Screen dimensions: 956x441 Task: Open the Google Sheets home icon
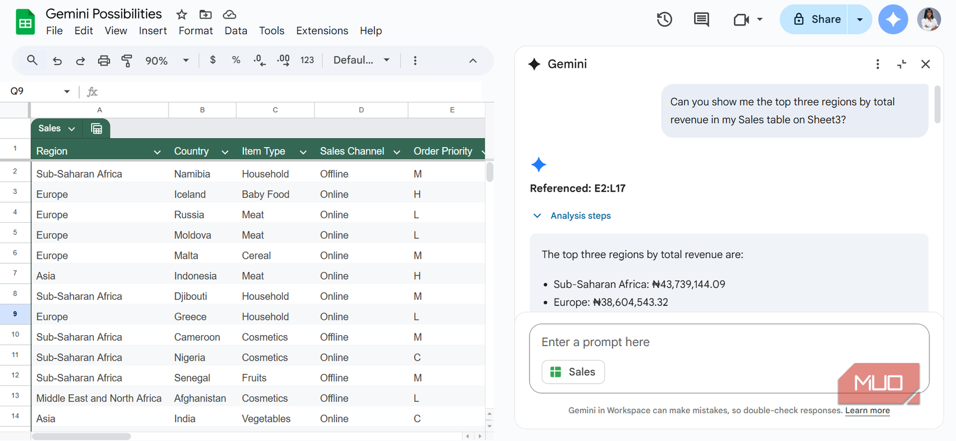click(x=25, y=22)
